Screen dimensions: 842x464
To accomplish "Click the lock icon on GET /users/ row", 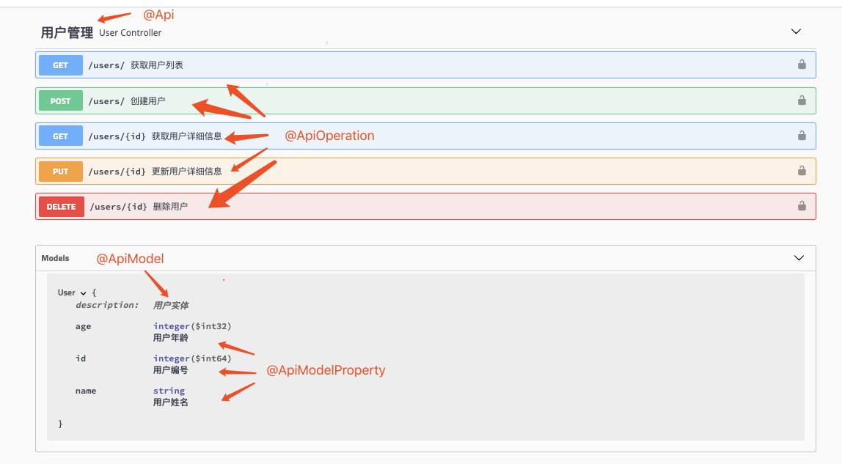I will pos(802,65).
